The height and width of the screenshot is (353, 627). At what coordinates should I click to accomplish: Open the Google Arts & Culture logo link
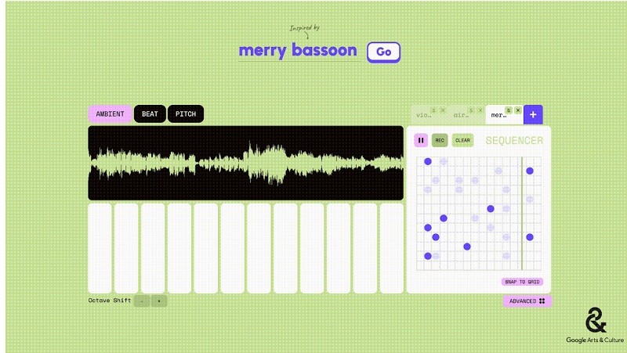point(595,325)
